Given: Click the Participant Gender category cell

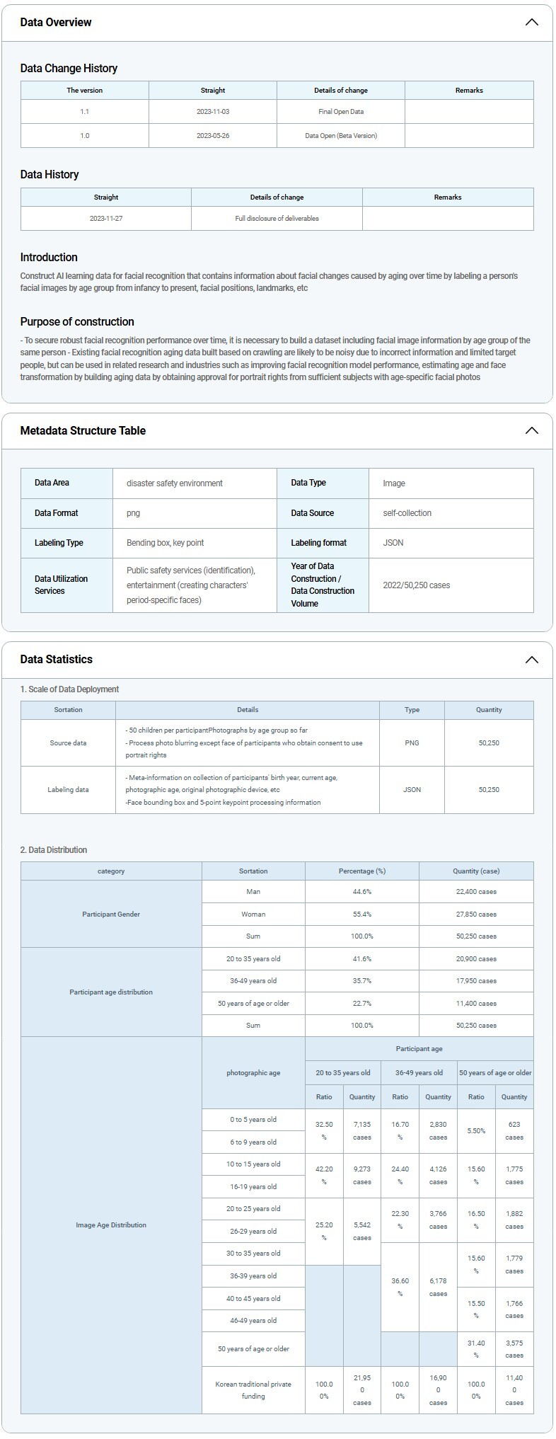Looking at the screenshot, I should click(x=111, y=914).
